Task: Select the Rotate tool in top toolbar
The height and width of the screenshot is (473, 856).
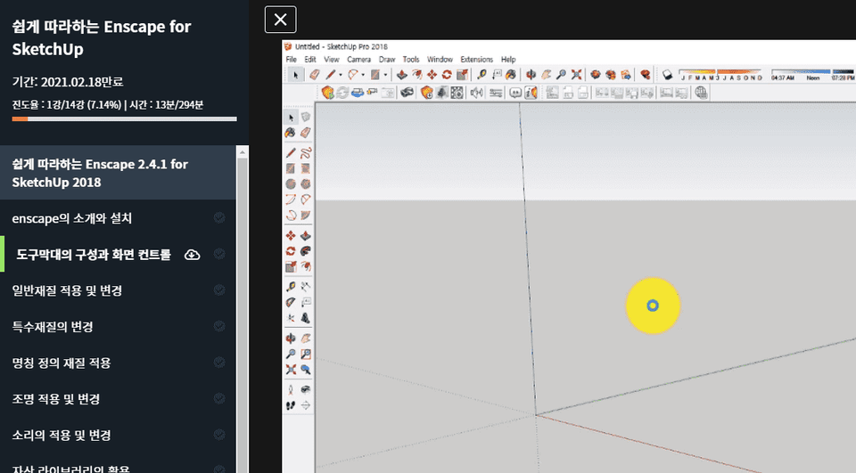Action: (447, 75)
